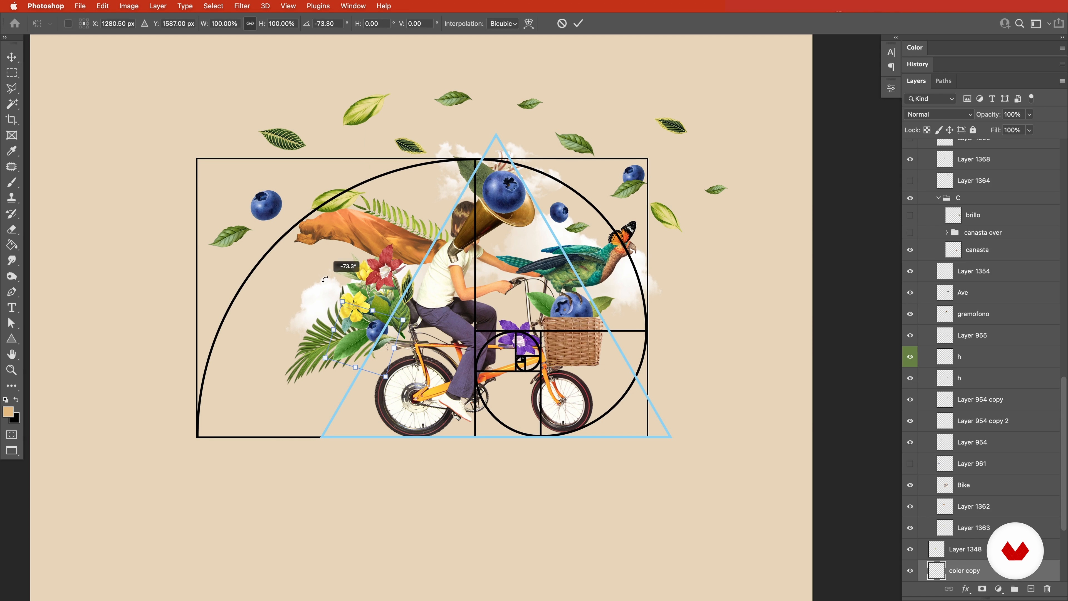Open the Opacity slider dropdown arrow
The image size is (1068, 601).
coord(1029,114)
